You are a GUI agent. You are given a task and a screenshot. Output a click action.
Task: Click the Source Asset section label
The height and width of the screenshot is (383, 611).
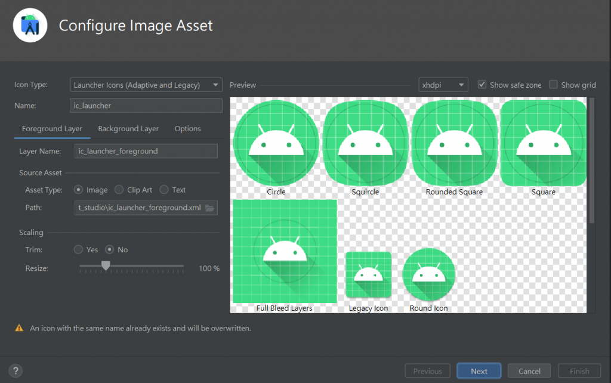click(x=41, y=172)
